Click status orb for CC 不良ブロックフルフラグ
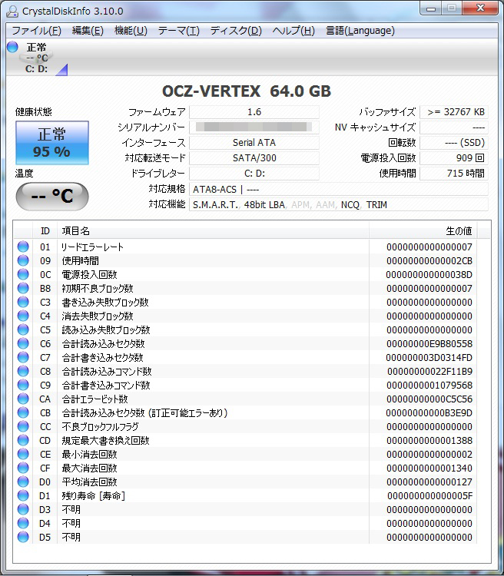Viewport: 504px width, 576px height. (23, 426)
